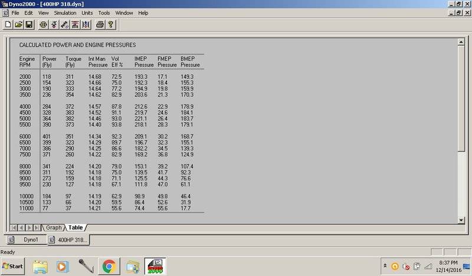Click the vertical scrollbar thumb

pos(461,98)
